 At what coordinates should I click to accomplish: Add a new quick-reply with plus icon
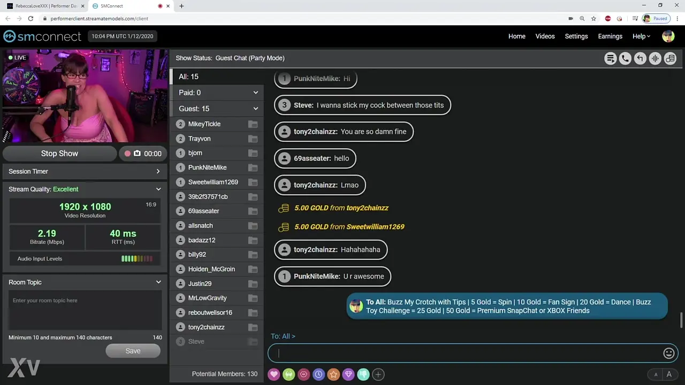coord(378,374)
